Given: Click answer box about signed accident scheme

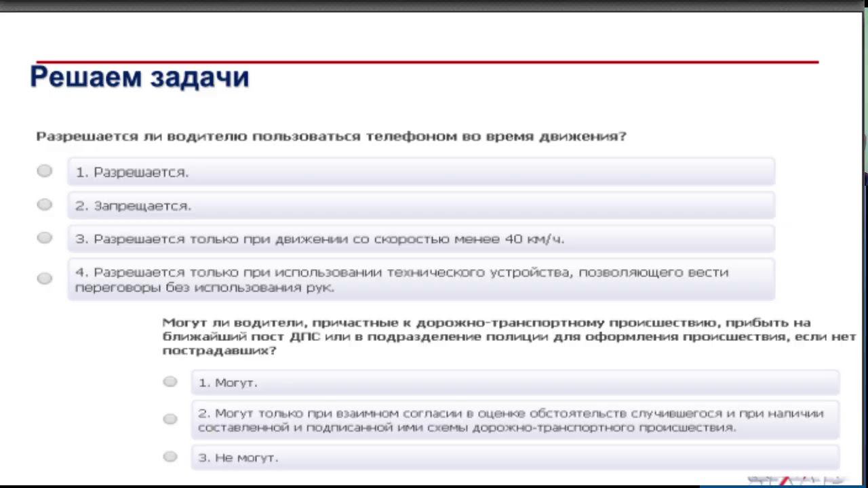Looking at the screenshot, I should coord(515,420).
